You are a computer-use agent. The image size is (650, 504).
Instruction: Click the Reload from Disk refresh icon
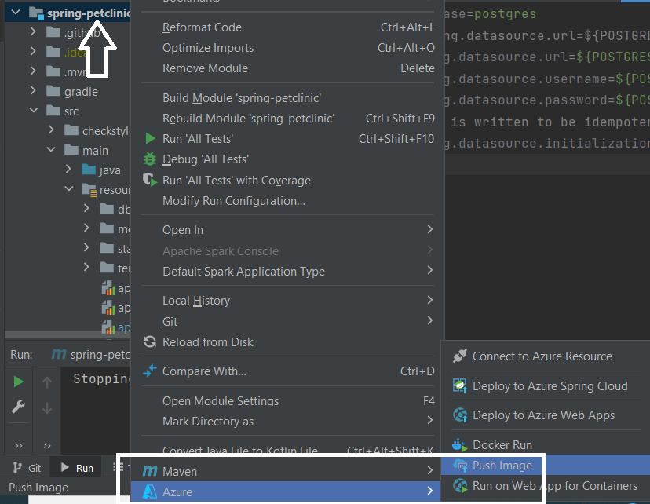[x=150, y=342]
